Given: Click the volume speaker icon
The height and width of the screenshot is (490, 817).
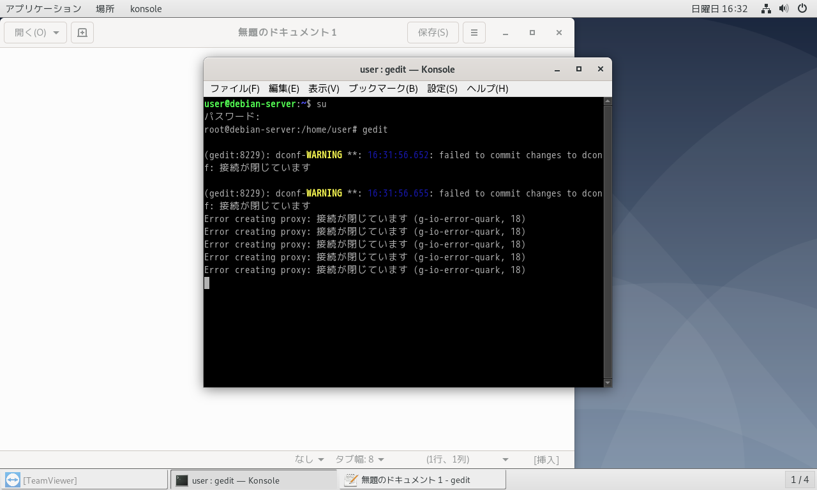Looking at the screenshot, I should [x=784, y=9].
